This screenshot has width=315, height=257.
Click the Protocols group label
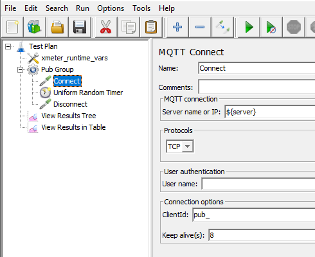point(178,130)
